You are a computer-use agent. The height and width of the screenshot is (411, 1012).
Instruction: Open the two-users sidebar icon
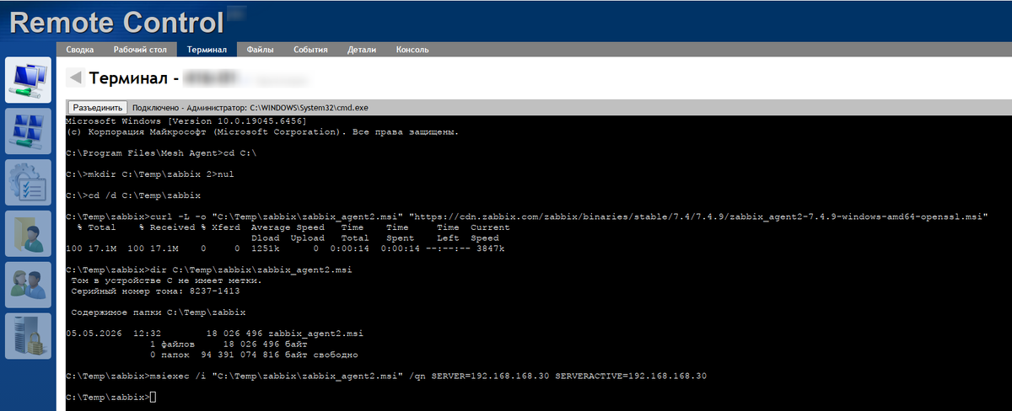(28, 284)
